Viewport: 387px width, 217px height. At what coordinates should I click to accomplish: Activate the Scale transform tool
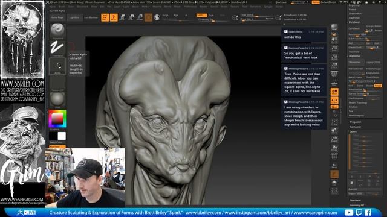pyautogui.click(x=131, y=17)
